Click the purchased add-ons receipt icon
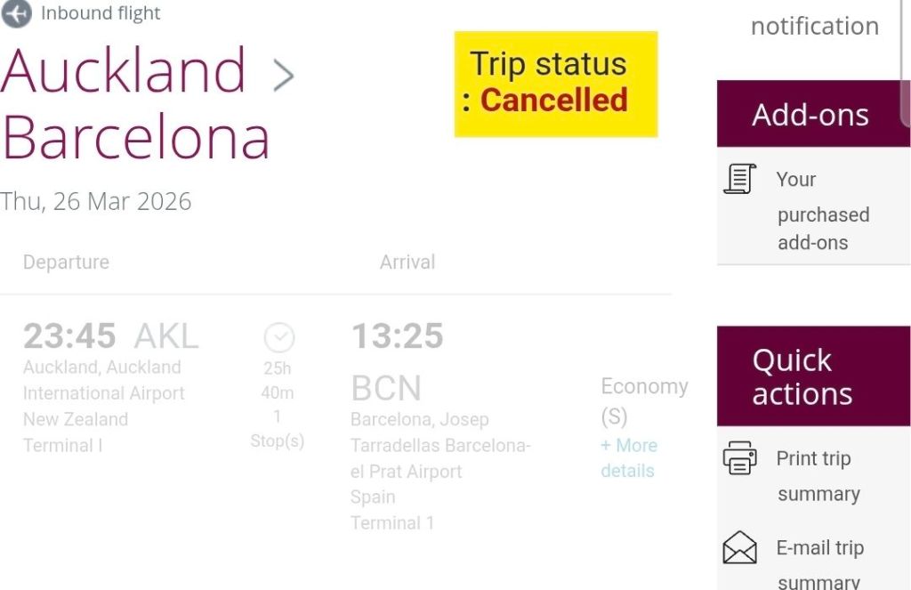Viewport: 911px width, 590px height. click(739, 179)
